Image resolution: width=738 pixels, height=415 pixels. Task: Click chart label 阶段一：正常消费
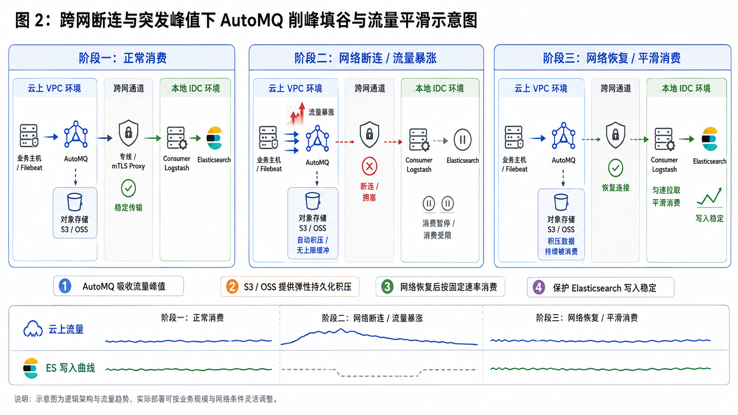point(192,318)
